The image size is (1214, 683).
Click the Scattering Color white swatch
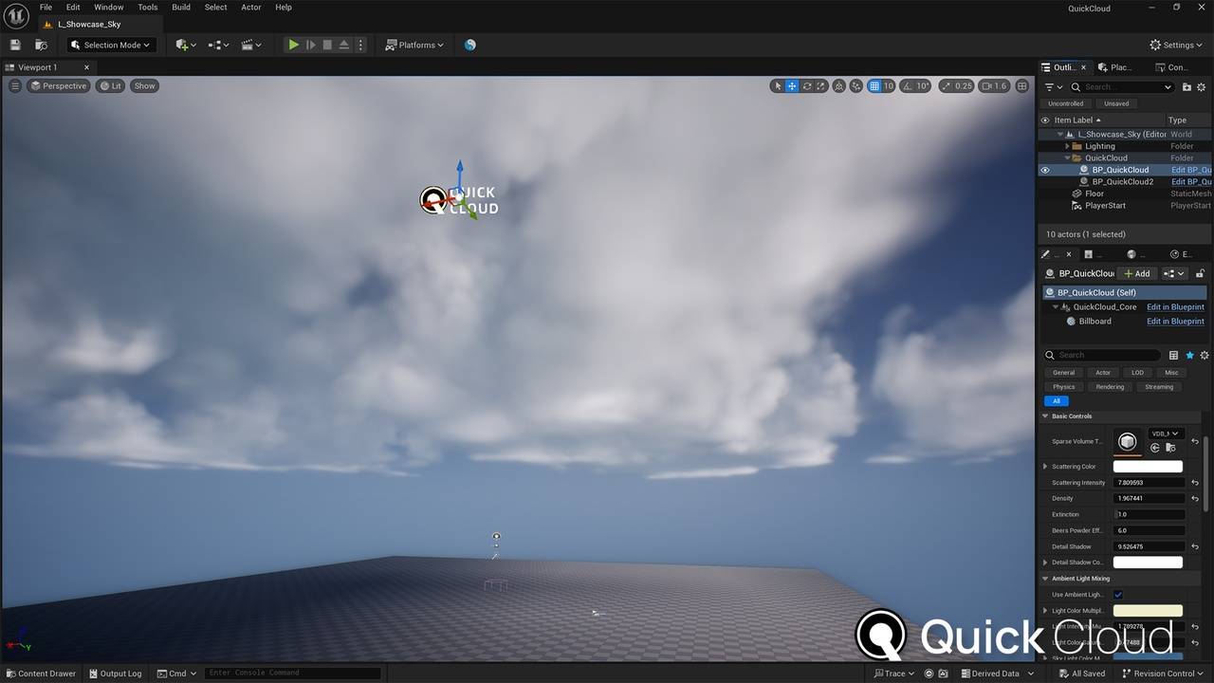(x=1148, y=467)
